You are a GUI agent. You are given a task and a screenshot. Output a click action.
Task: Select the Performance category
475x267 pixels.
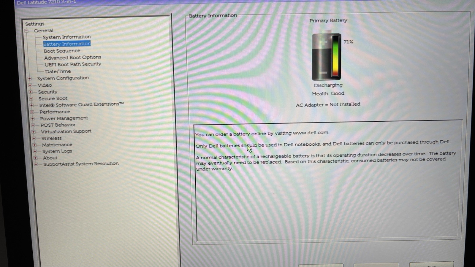(x=55, y=112)
